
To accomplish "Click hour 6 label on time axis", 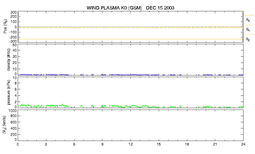I will [x=74, y=144].
